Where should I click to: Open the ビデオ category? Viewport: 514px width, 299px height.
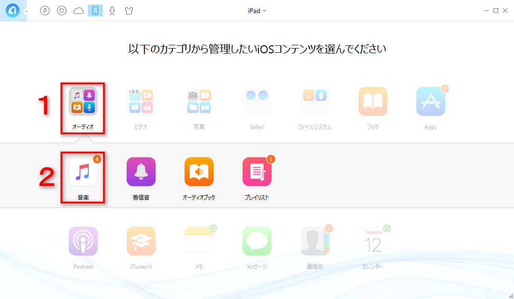tap(141, 102)
